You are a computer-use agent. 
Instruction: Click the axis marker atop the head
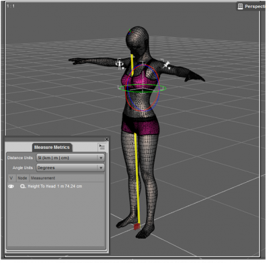tap(130, 32)
